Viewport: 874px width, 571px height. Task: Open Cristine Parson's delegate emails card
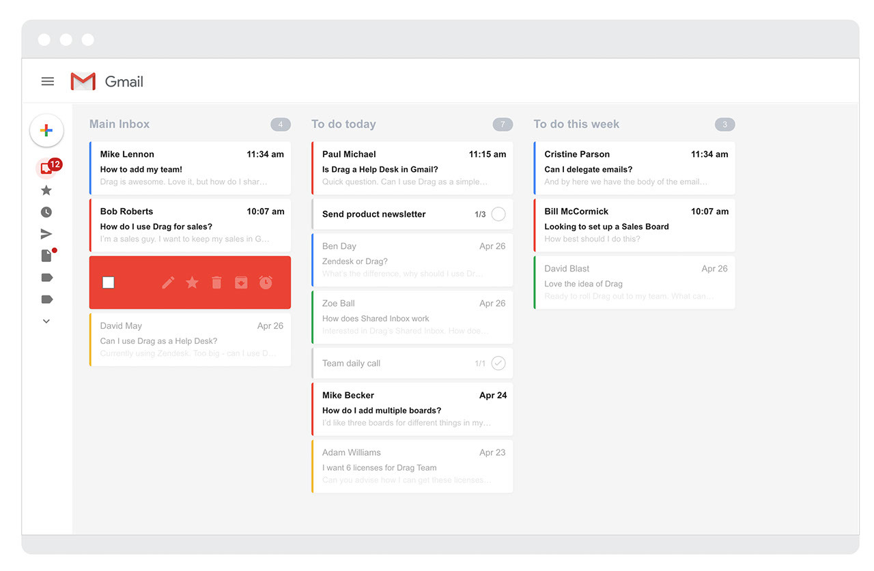(634, 168)
